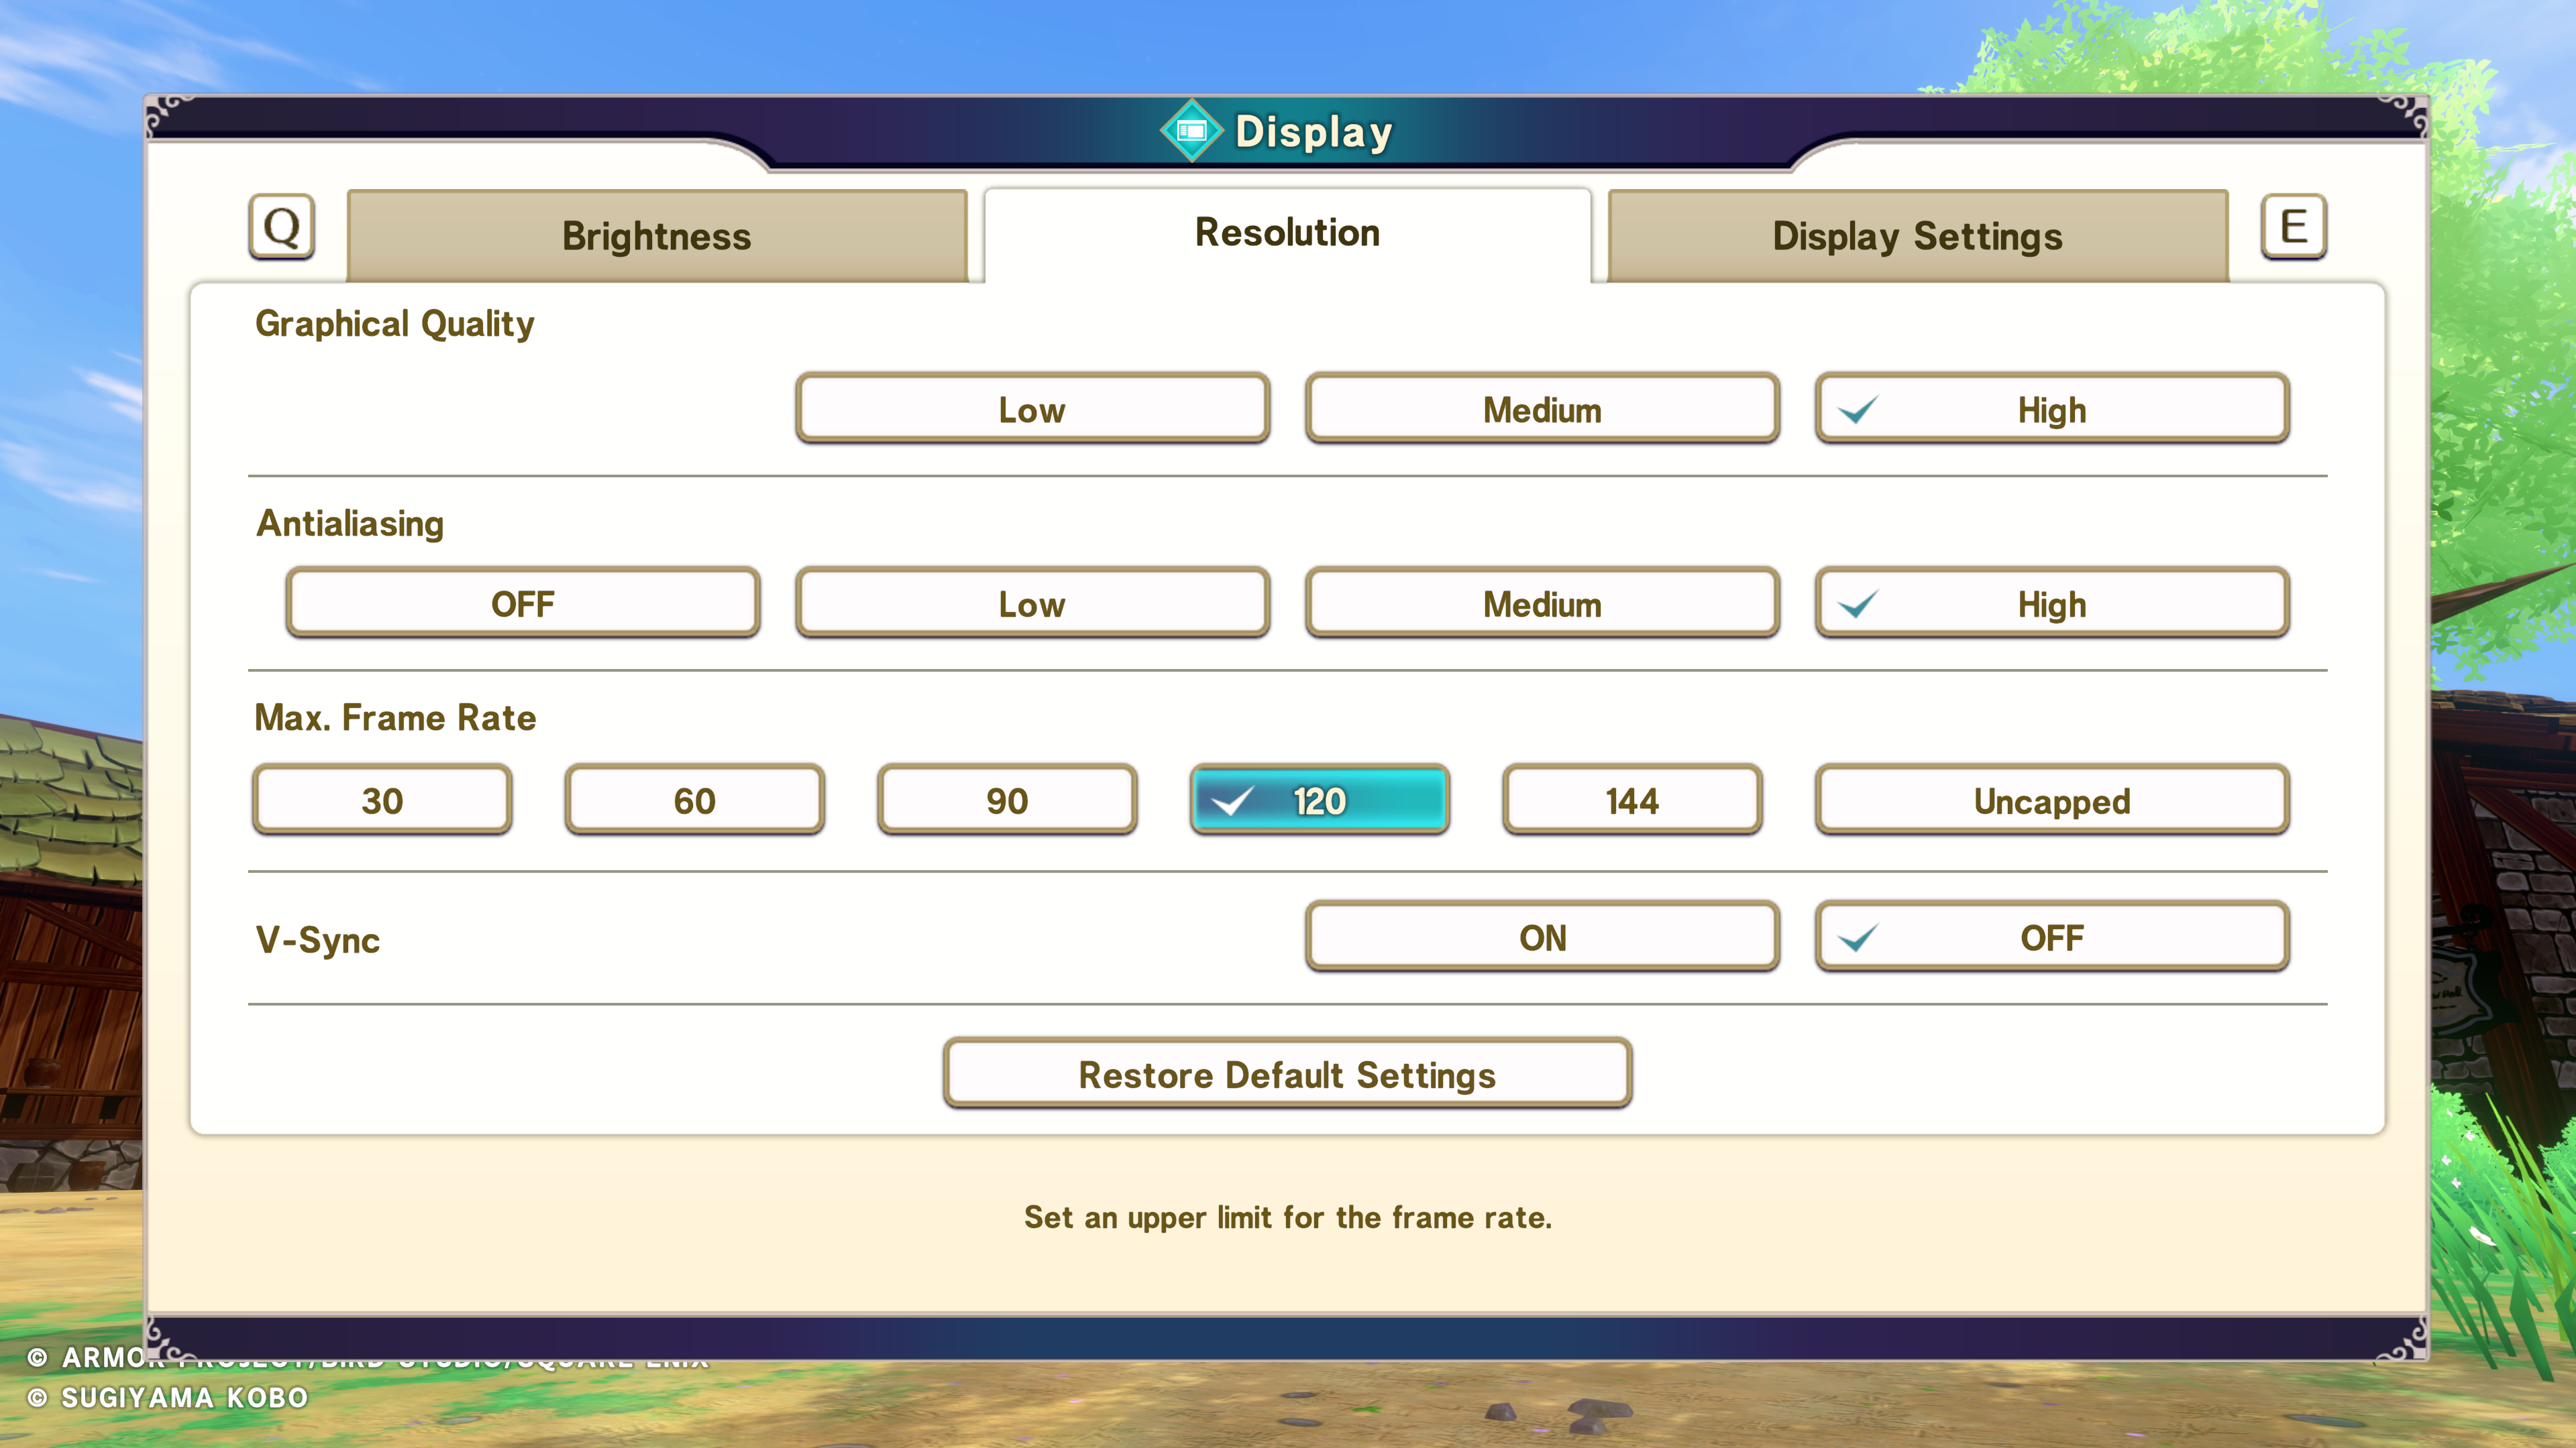Switch to the Brightness tab
Viewport: 2576px width, 1448px height.
[657, 236]
